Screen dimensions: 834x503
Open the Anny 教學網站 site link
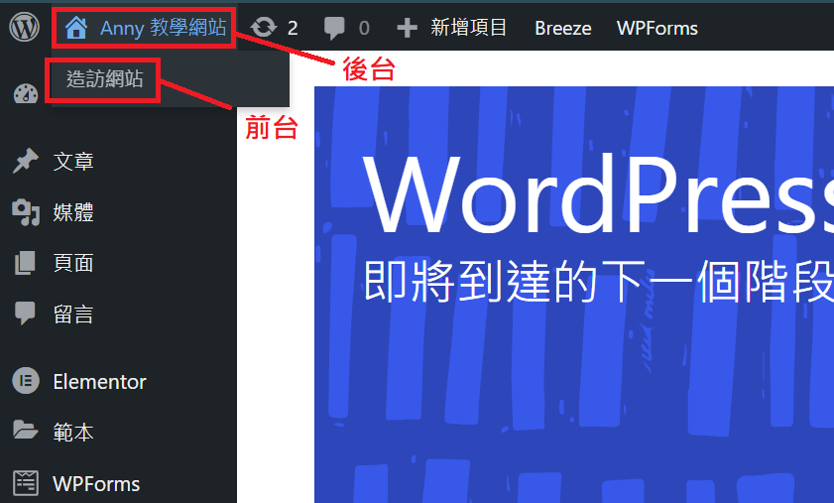(164, 28)
